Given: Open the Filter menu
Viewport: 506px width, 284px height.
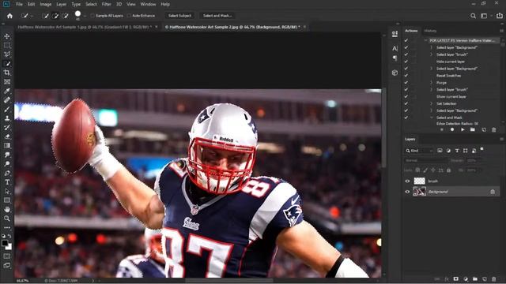Looking at the screenshot, I should [106, 4].
